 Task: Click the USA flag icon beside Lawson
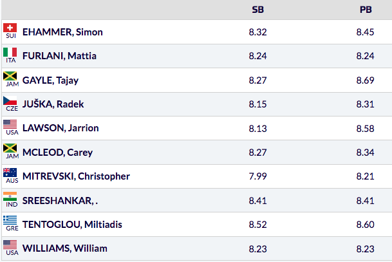[10, 124]
